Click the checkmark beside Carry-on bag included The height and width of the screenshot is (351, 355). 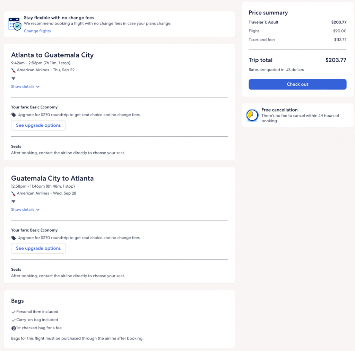click(x=14, y=320)
